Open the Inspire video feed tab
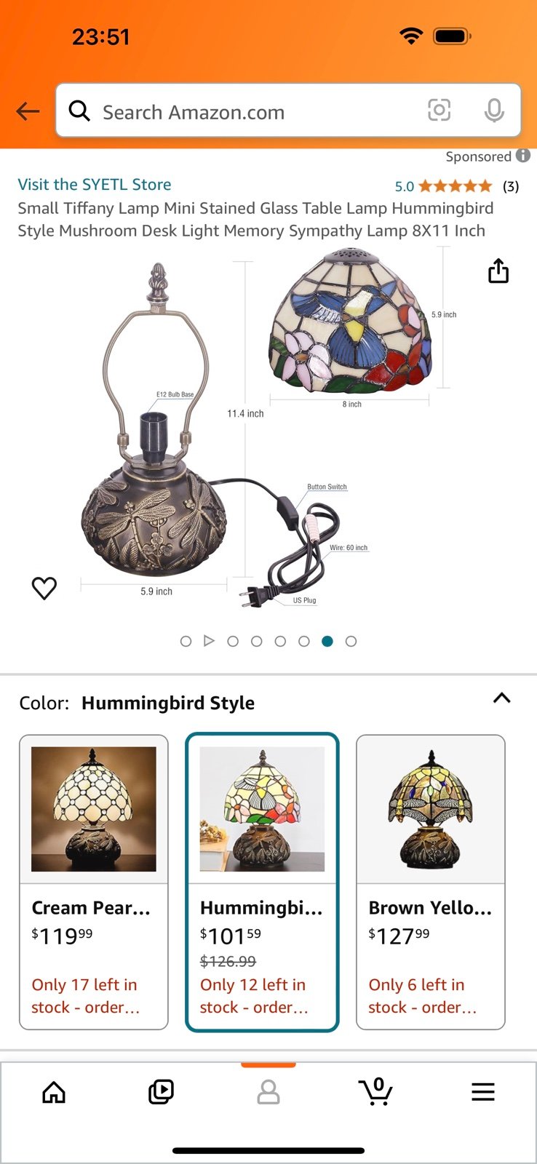Image resolution: width=537 pixels, height=1164 pixels. click(x=161, y=1092)
